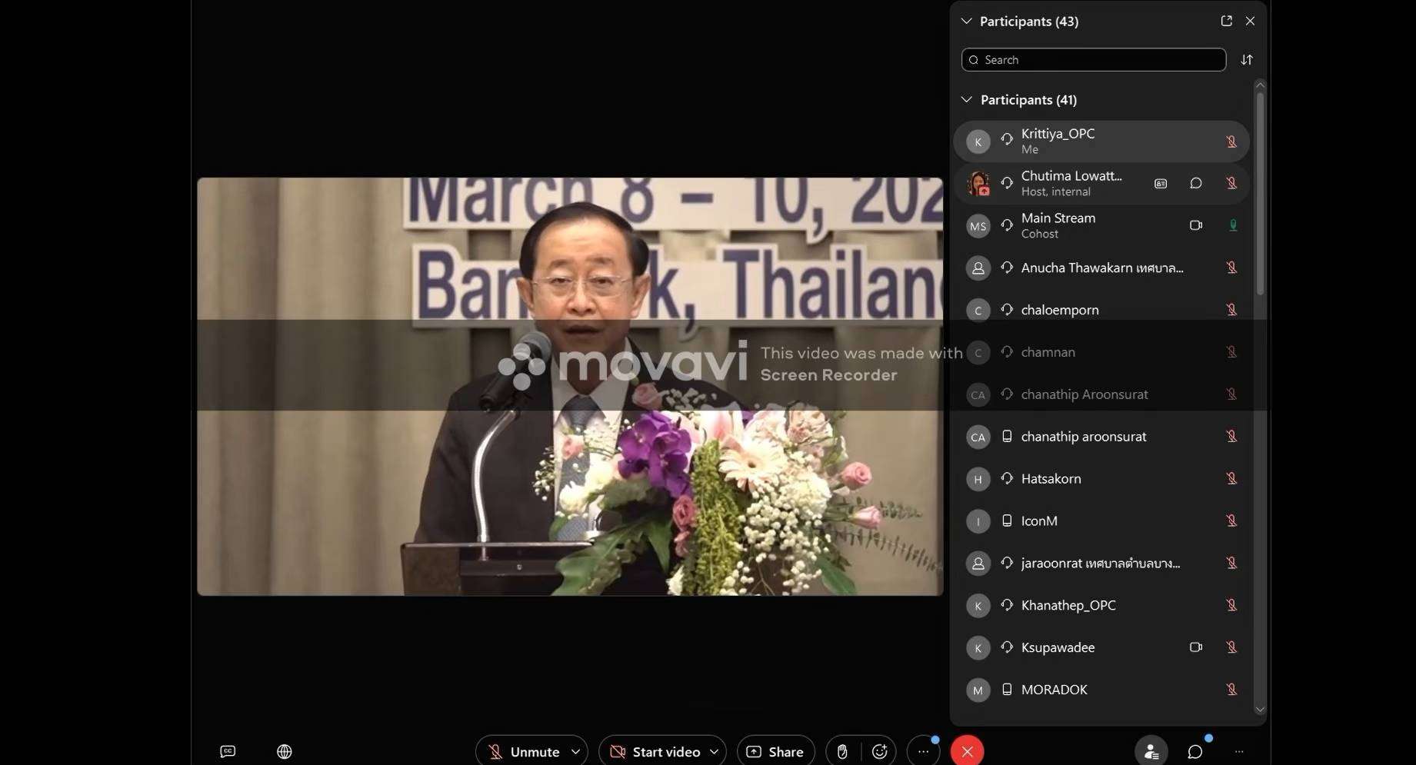Open chat with host Chutima Lowatt
Screen dimensions: 1416x765
1195,183
